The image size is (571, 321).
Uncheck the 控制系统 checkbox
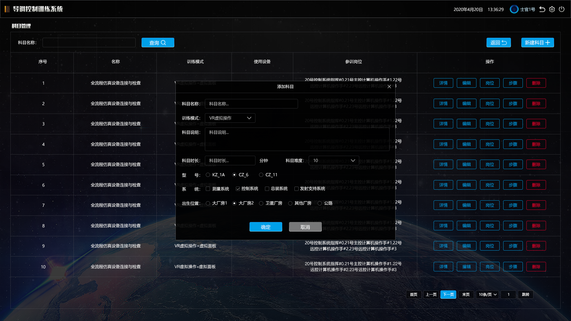238,189
